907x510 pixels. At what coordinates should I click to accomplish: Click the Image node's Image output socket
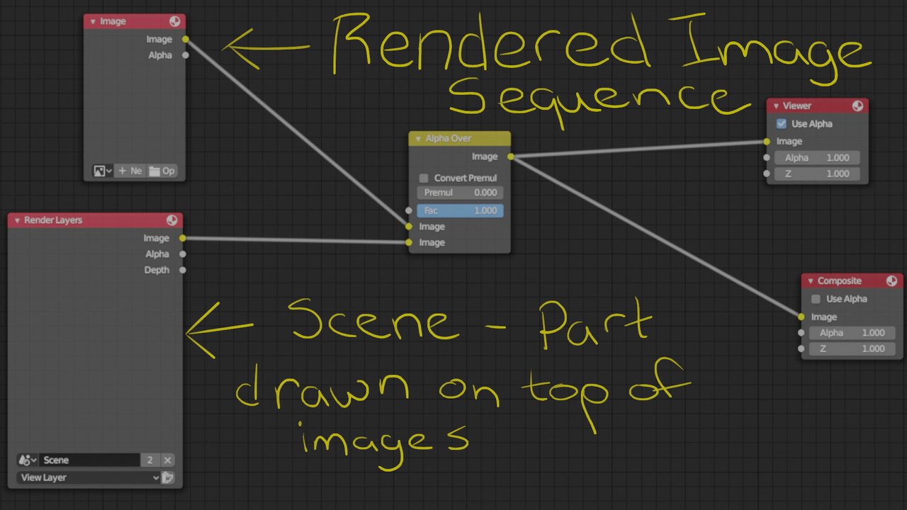(x=186, y=40)
